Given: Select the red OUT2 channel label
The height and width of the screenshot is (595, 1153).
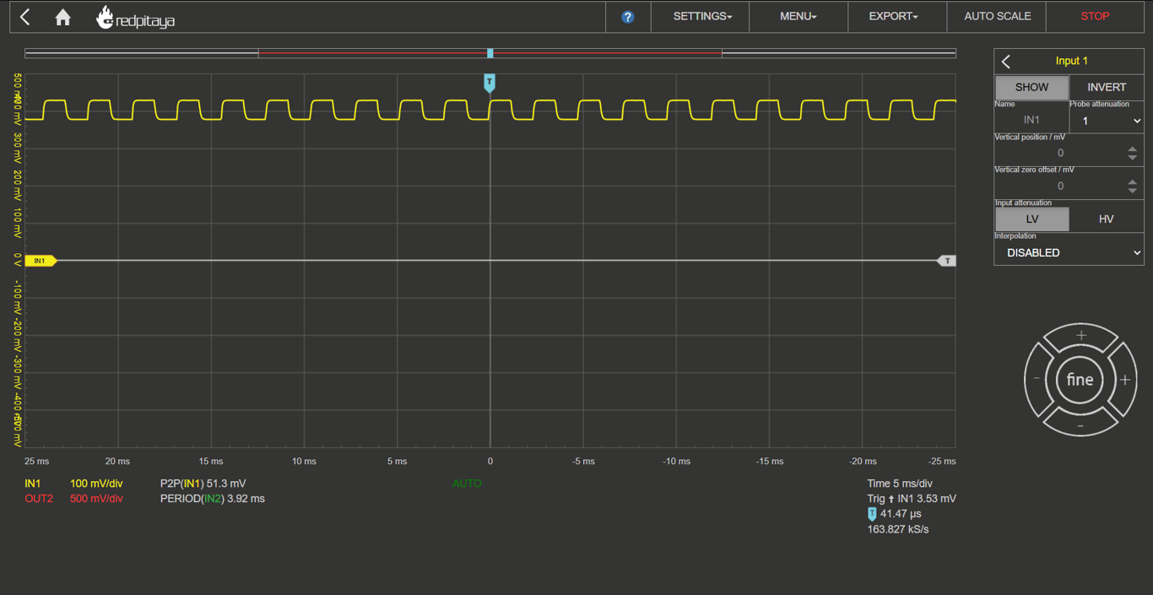Looking at the screenshot, I should tap(39, 499).
